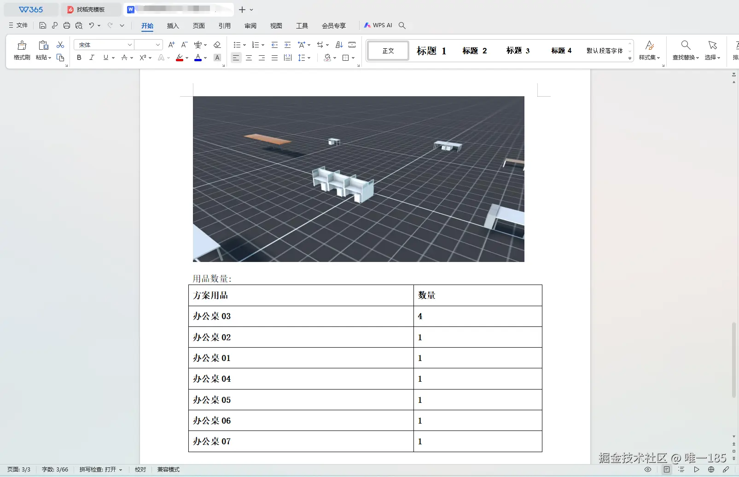Image resolution: width=739 pixels, height=477 pixels.
Task: Cut text with the scissors icon
Action: point(60,44)
